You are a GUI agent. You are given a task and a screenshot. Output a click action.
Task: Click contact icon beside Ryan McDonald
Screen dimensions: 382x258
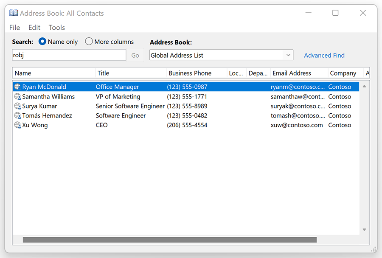click(17, 87)
